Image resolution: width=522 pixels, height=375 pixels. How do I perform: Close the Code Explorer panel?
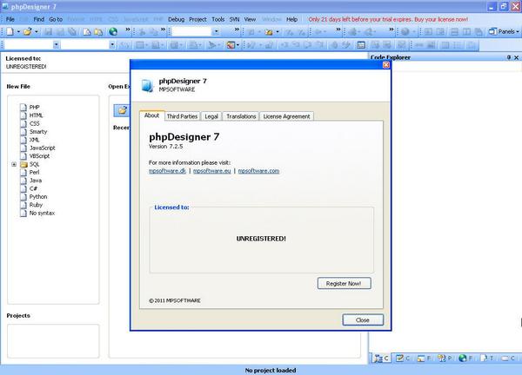pyautogui.click(x=516, y=57)
